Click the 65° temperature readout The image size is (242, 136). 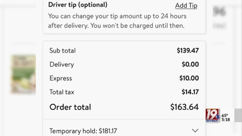pyautogui.click(x=225, y=115)
